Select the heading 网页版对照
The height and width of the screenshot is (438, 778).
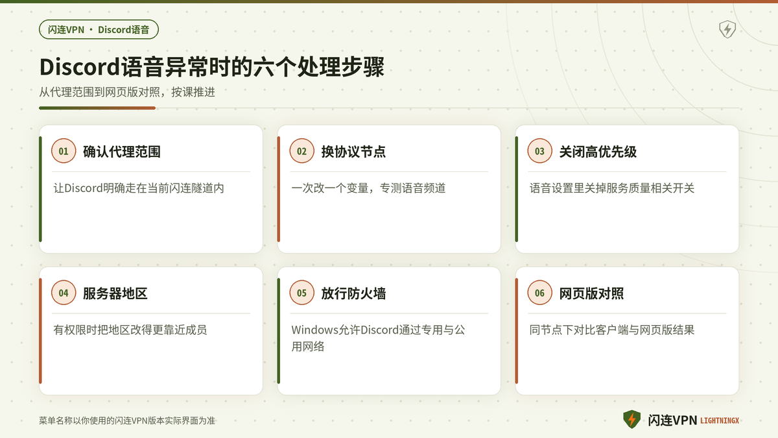tap(591, 294)
